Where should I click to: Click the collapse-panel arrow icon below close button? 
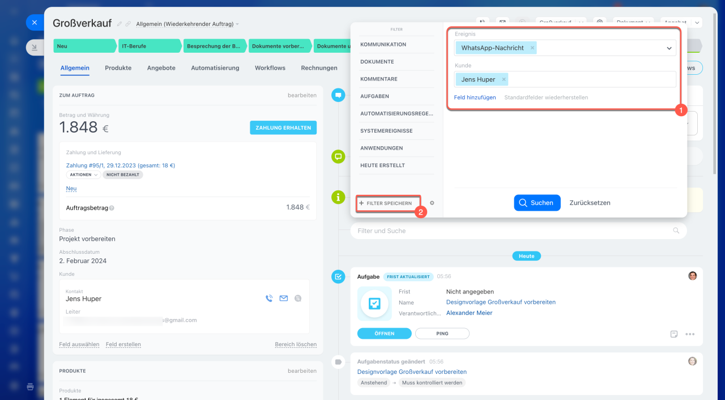click(35, 48)
